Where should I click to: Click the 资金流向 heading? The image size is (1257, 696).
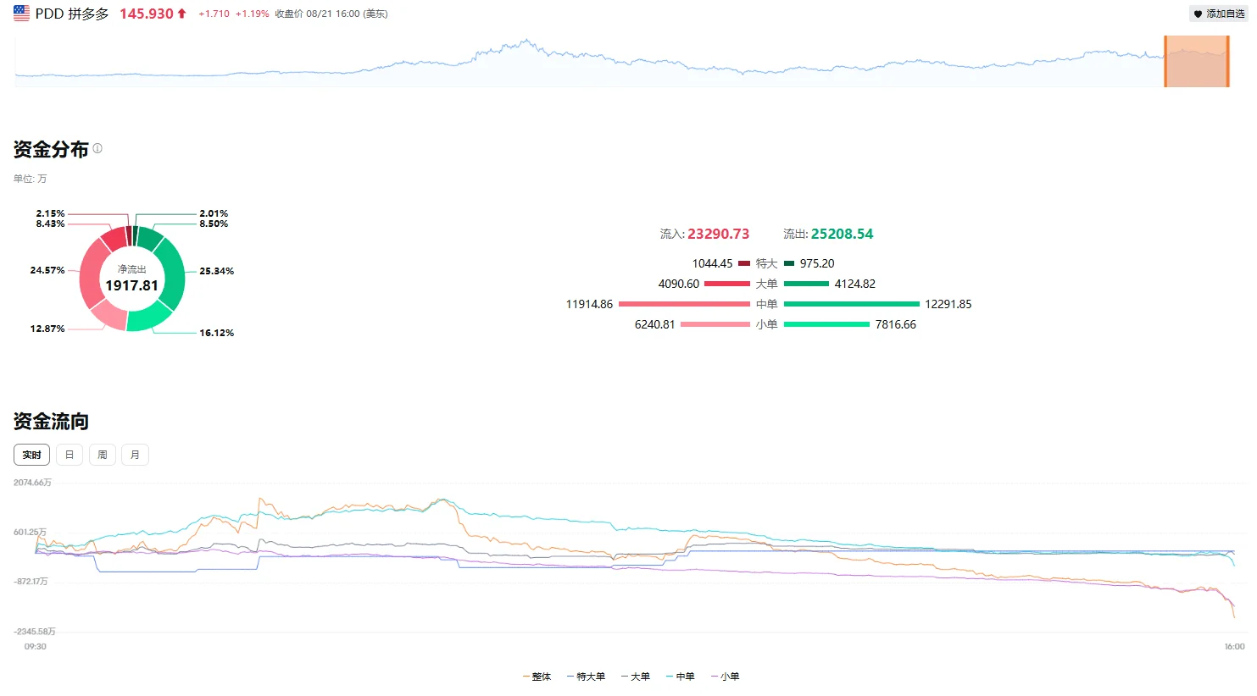point(51,421)
